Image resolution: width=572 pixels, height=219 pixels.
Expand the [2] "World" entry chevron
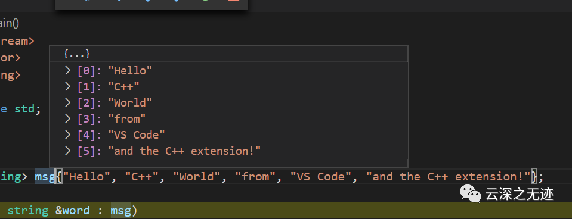coord(67,102)
